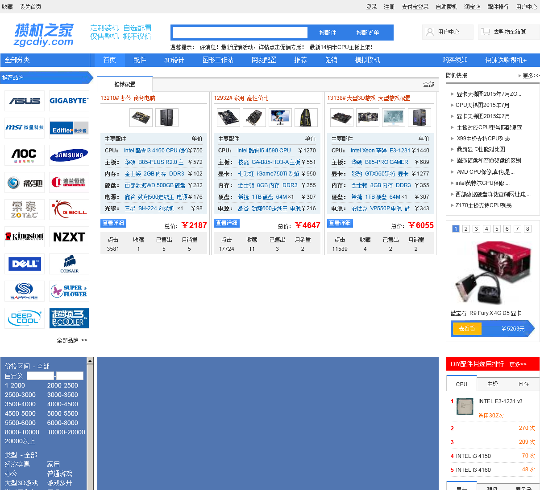Select the PCCooler brand logo
This screenshot has width=540, height=490.
point(69,318)
